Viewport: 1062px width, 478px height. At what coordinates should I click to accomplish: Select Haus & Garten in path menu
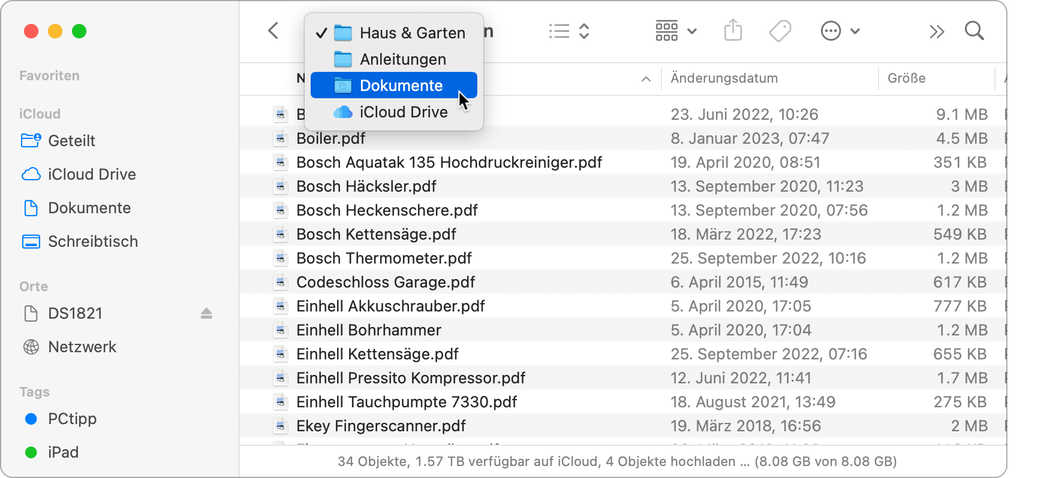tap(394, 33)
